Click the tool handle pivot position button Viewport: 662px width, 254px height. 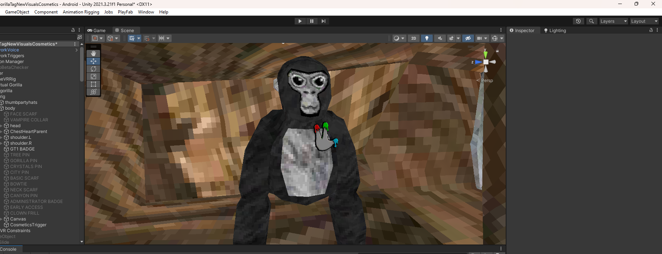click(97, 38)
